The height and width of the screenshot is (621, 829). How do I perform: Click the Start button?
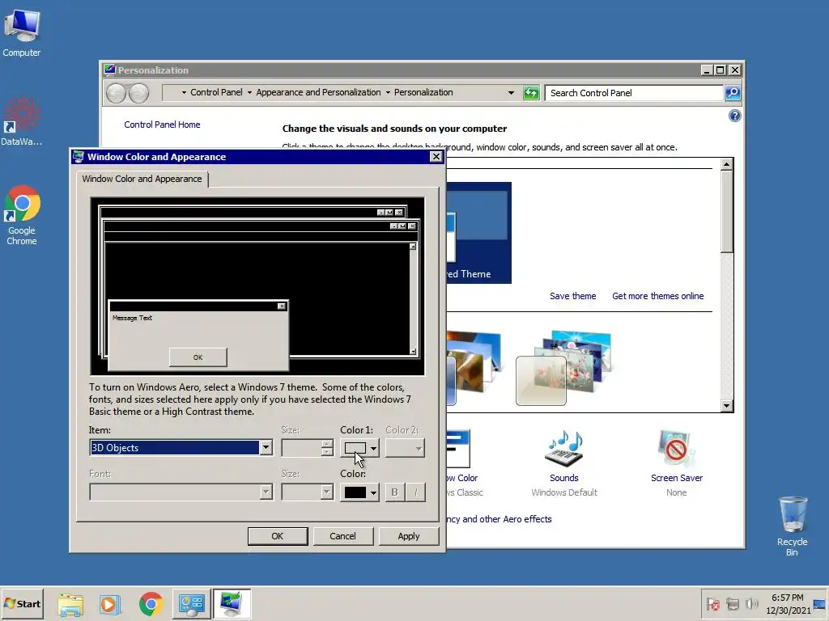[x=22, y=603]
